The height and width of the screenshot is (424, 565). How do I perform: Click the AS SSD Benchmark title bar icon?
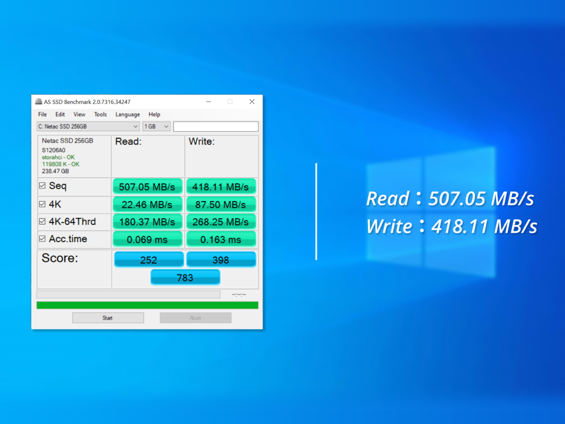click(39, 102)
